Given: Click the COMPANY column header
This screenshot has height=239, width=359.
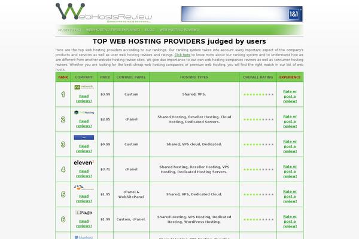Looking at the screenshot, I should point(84,77).
